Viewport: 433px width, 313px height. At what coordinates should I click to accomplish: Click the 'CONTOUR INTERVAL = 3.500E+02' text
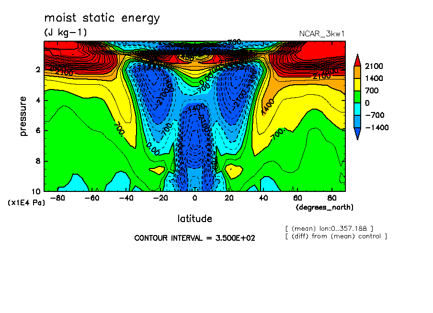pyautogui.click(x=194, y=238)
